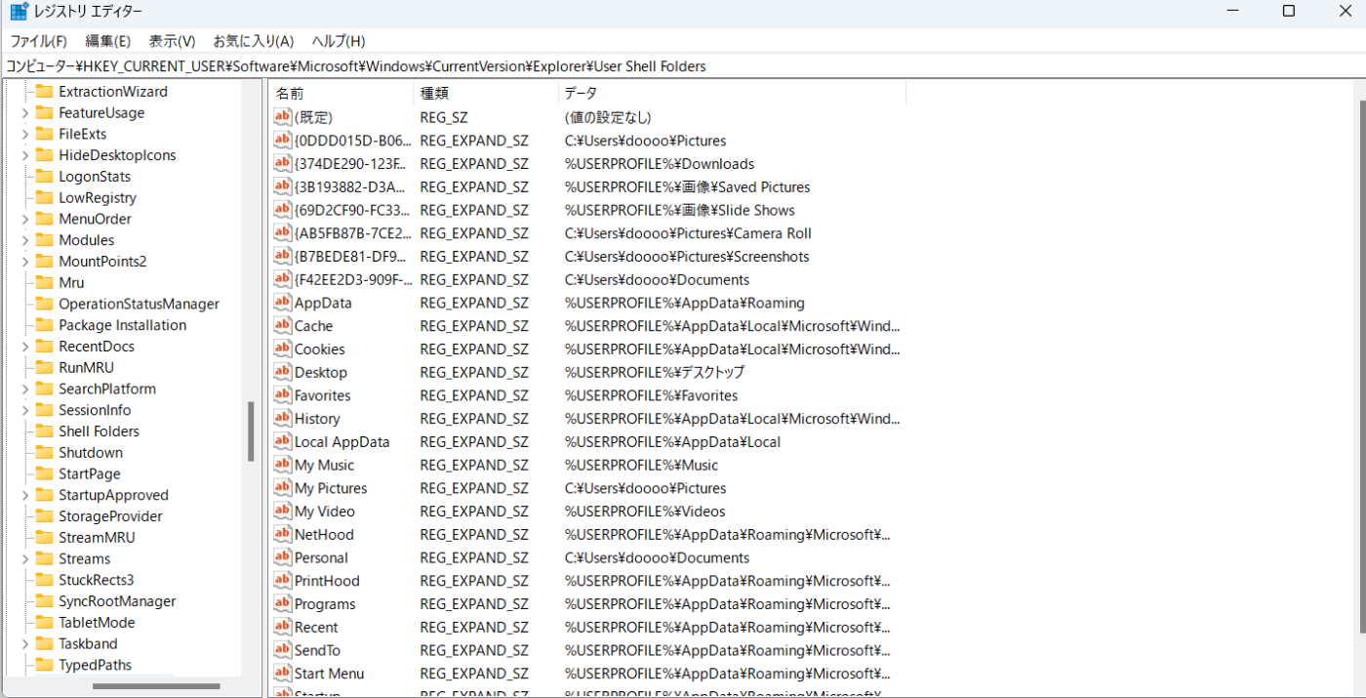Expand the SearchPlatform key
1366x698 pixels.
(24, 389)
